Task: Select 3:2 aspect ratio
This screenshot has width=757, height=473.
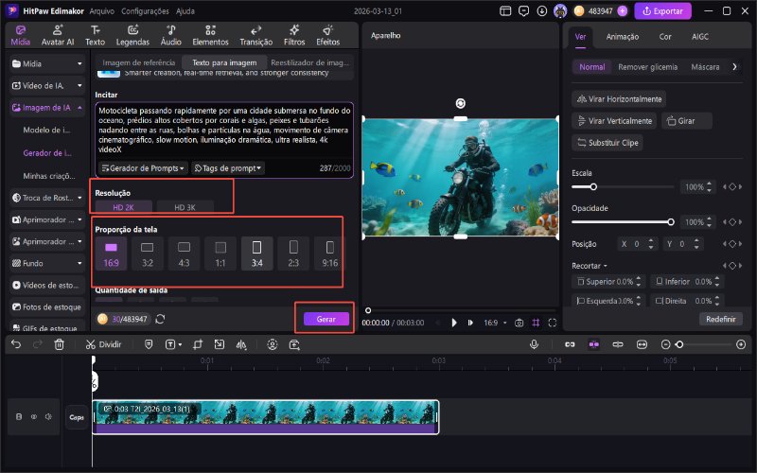Action: [148, 254]
